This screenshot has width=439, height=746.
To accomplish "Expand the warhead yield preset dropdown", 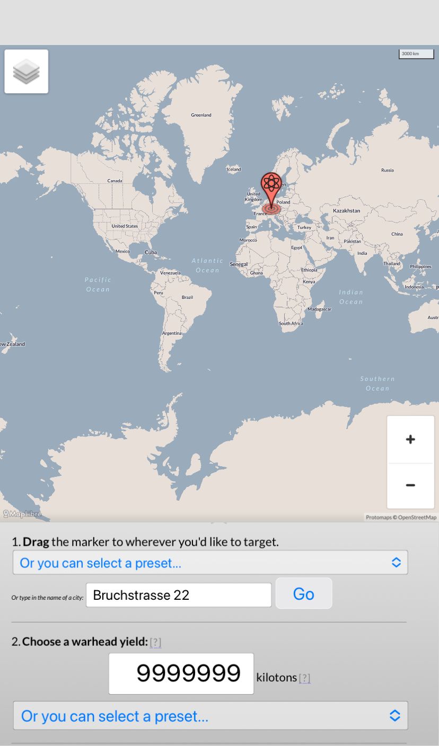I will point(210,716).
